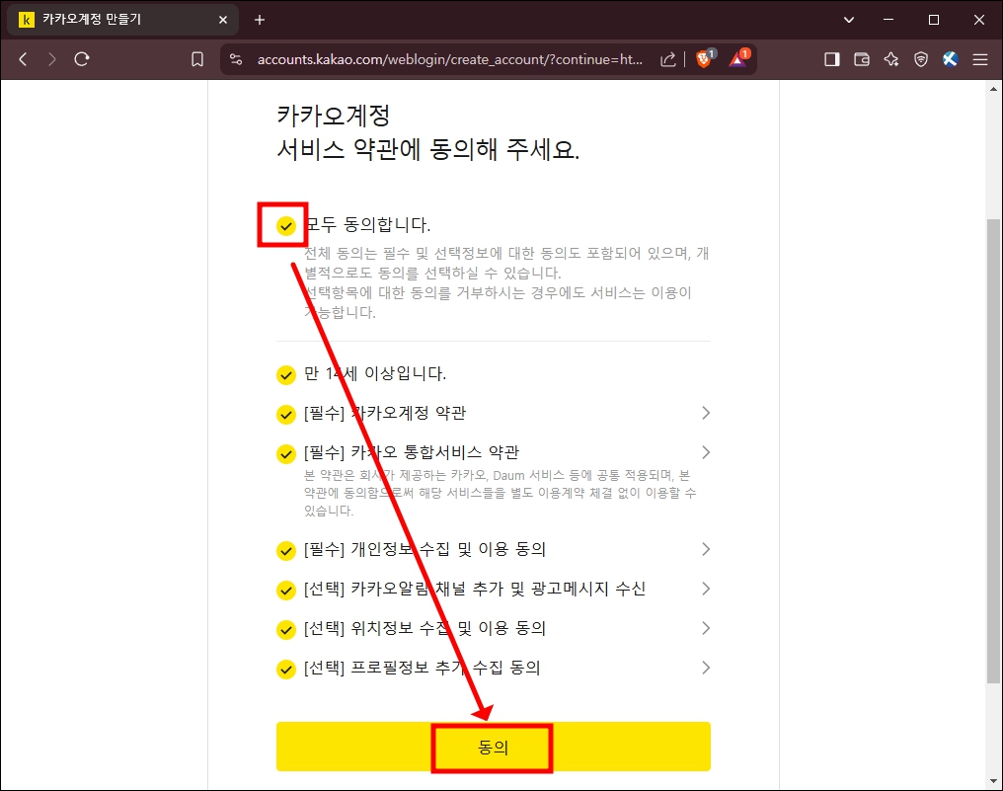Viewport: 1003px width, 791px height.
Task: Open the Leo AI sparkle icon
Action: 891,59
